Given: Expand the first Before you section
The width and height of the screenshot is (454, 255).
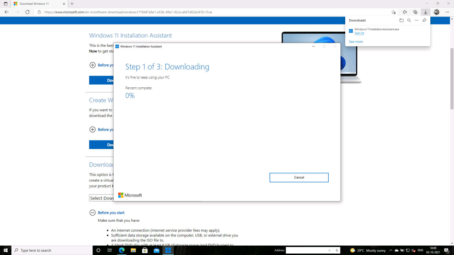Looking at the screenshot, I should [x=93, y=65].
